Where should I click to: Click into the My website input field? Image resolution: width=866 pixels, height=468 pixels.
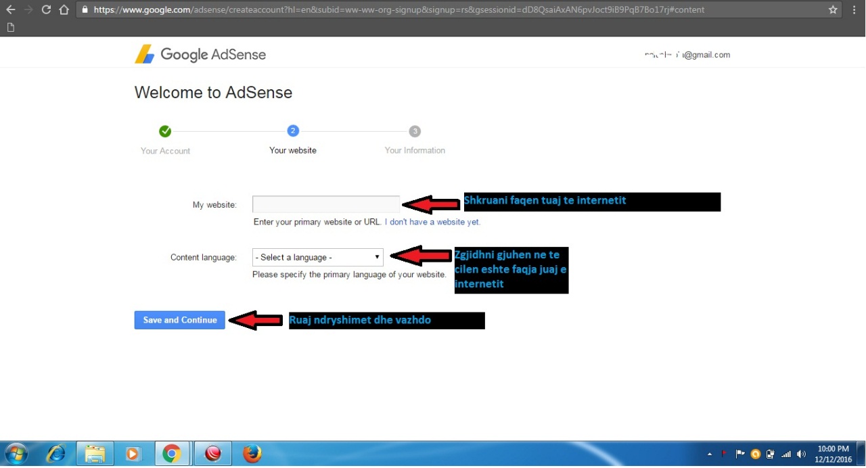tap(326, 204)
